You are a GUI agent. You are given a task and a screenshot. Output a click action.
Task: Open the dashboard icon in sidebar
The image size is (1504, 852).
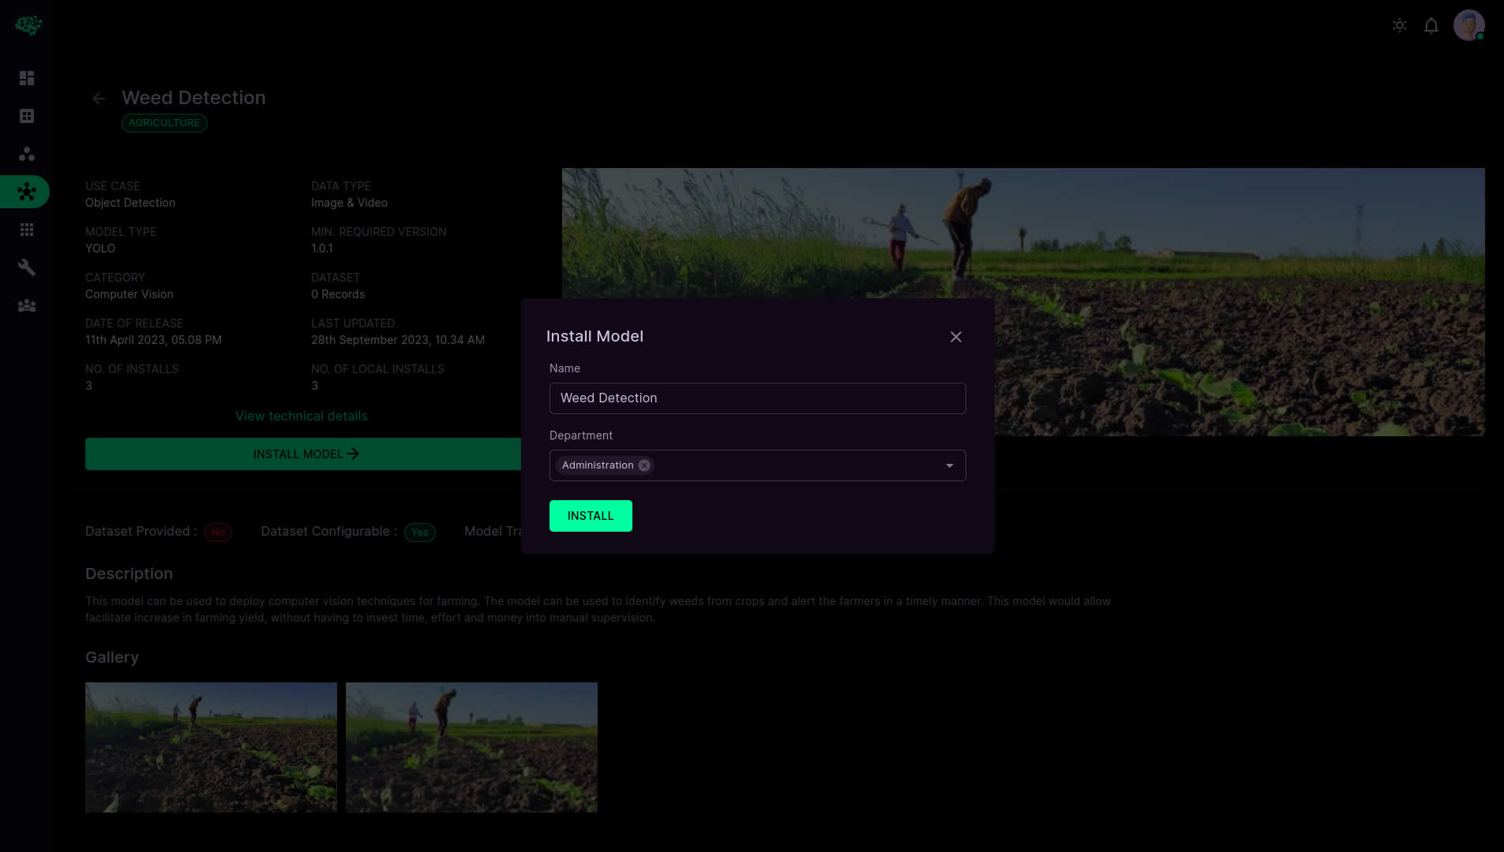[27, 78]
